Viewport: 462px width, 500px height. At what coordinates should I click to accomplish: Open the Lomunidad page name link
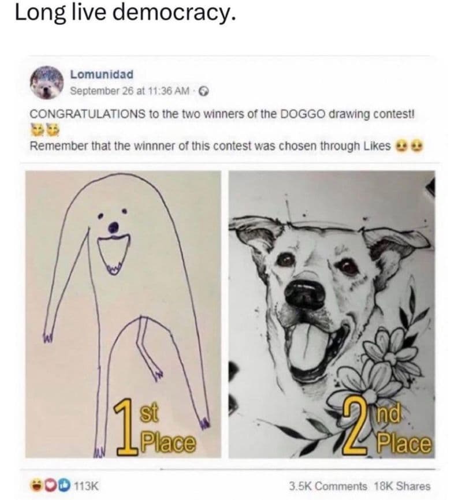coord(102,74)
